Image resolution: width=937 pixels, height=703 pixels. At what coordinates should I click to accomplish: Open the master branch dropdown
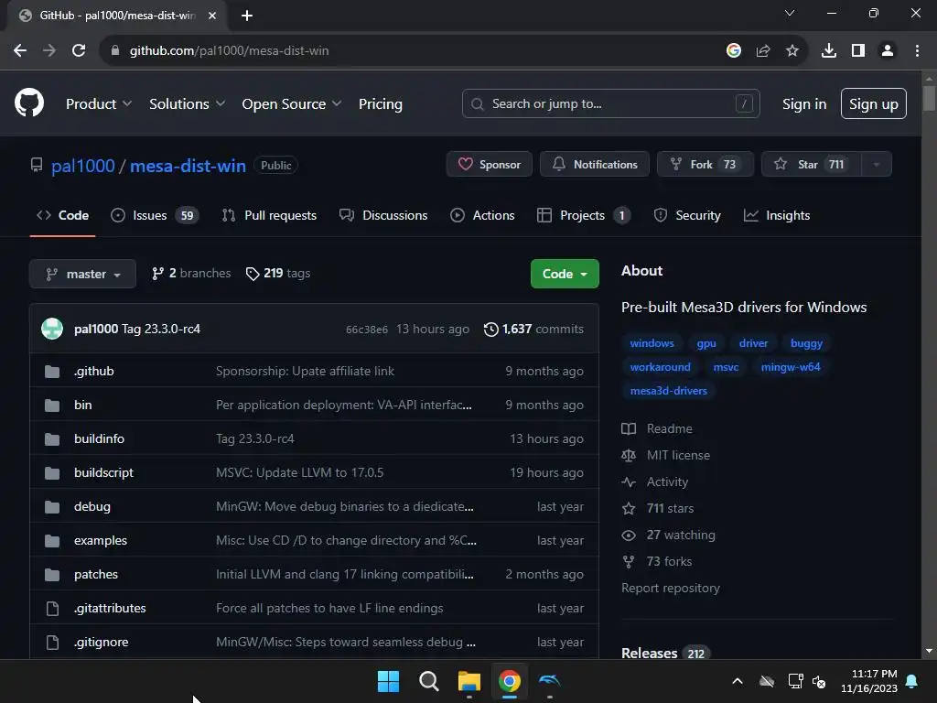coord(82,274)
